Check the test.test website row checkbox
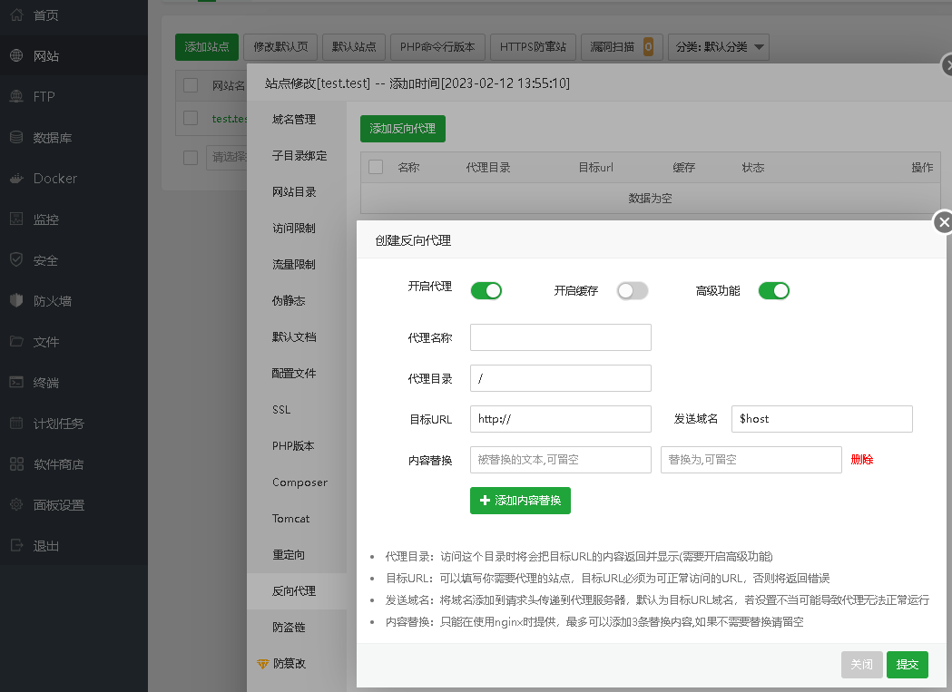Screen dimensions: 952x692 pos(191,118)
